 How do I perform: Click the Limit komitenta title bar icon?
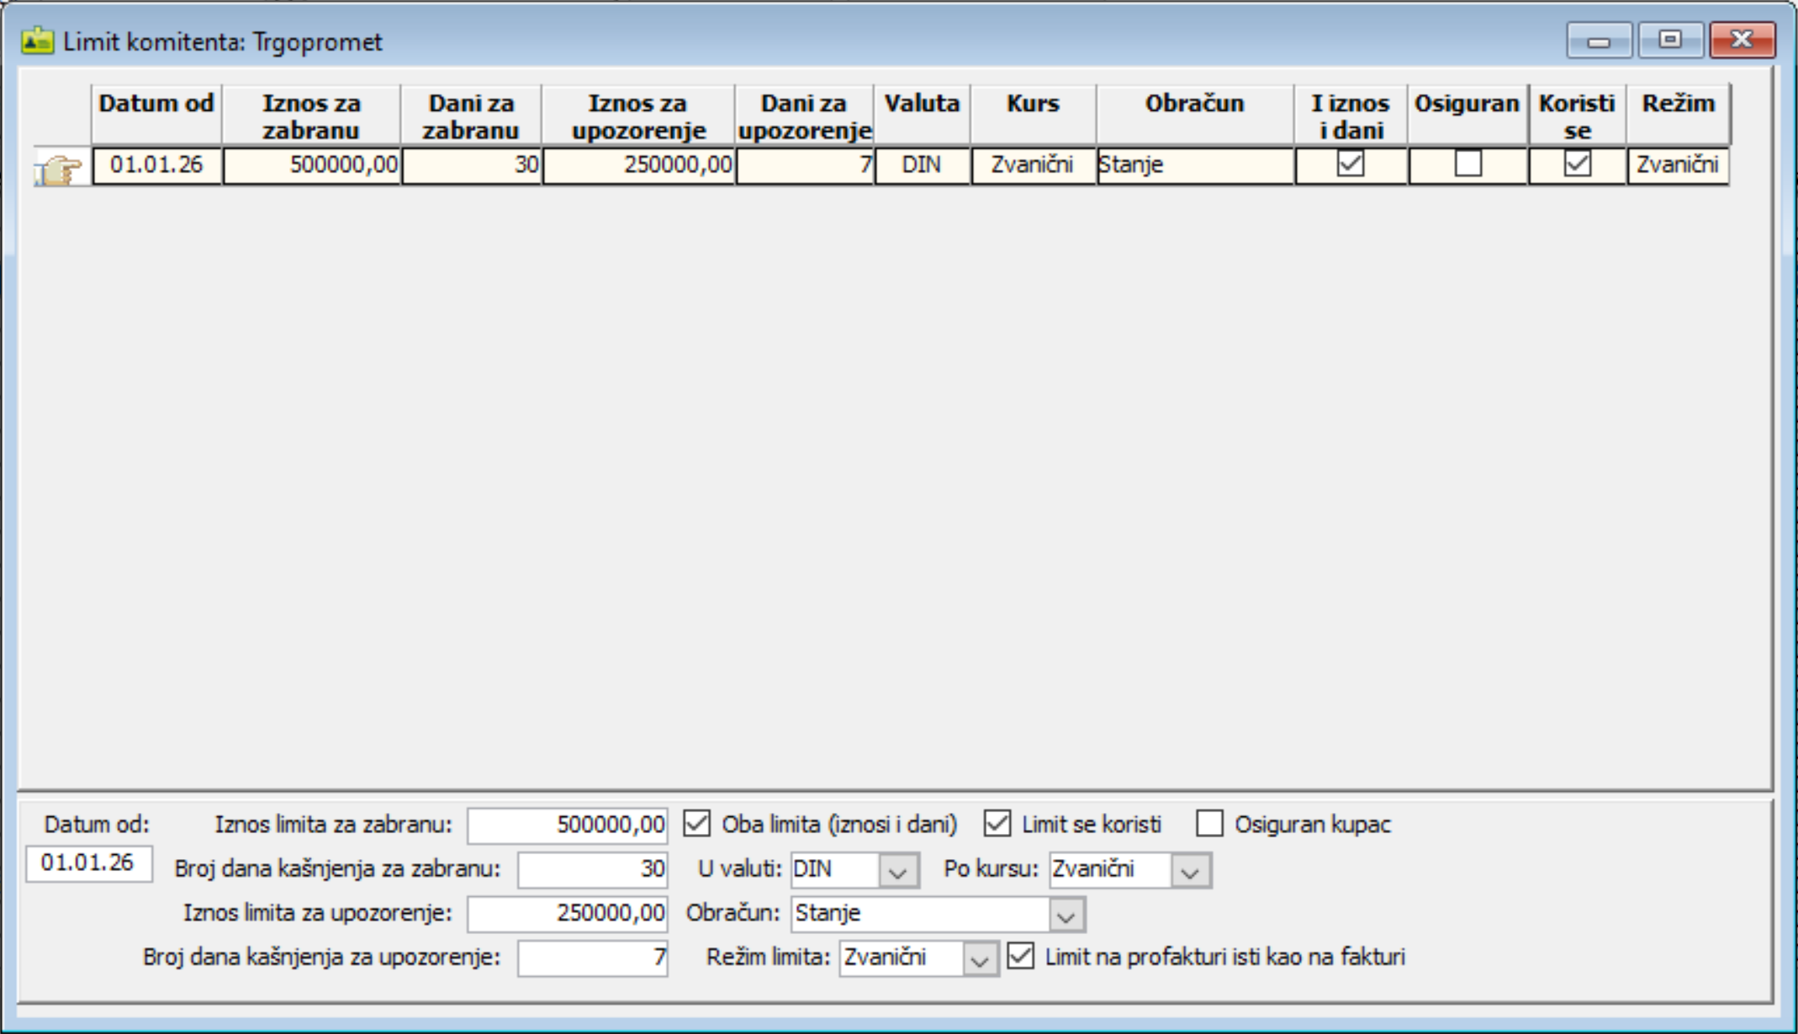[37, 41]
